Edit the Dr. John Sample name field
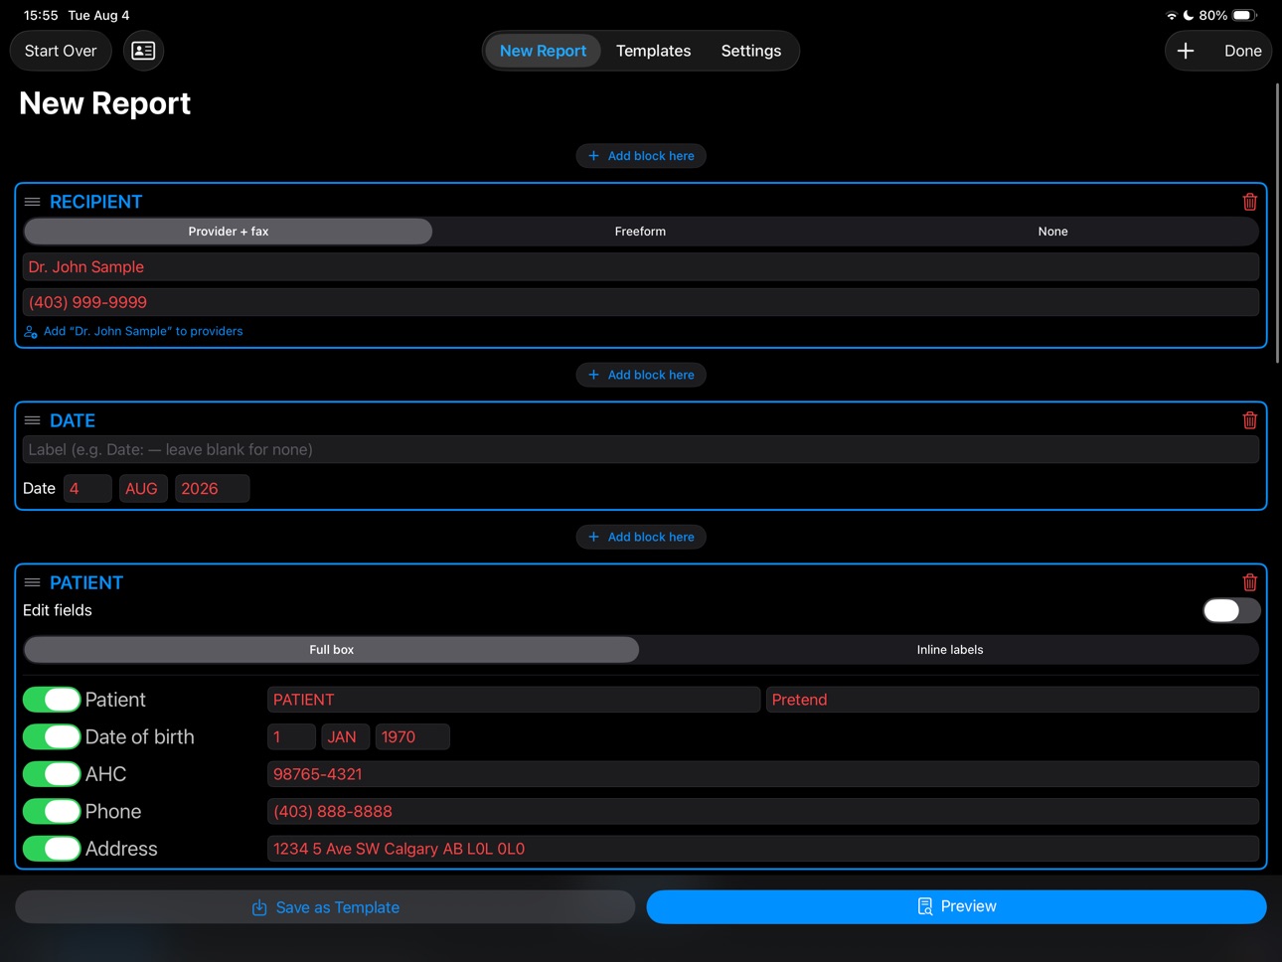Screen dimensions: 1282x962 pos(641,266)
